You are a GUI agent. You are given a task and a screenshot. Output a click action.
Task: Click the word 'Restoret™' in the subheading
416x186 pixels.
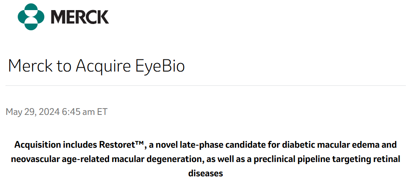[122, 145]
